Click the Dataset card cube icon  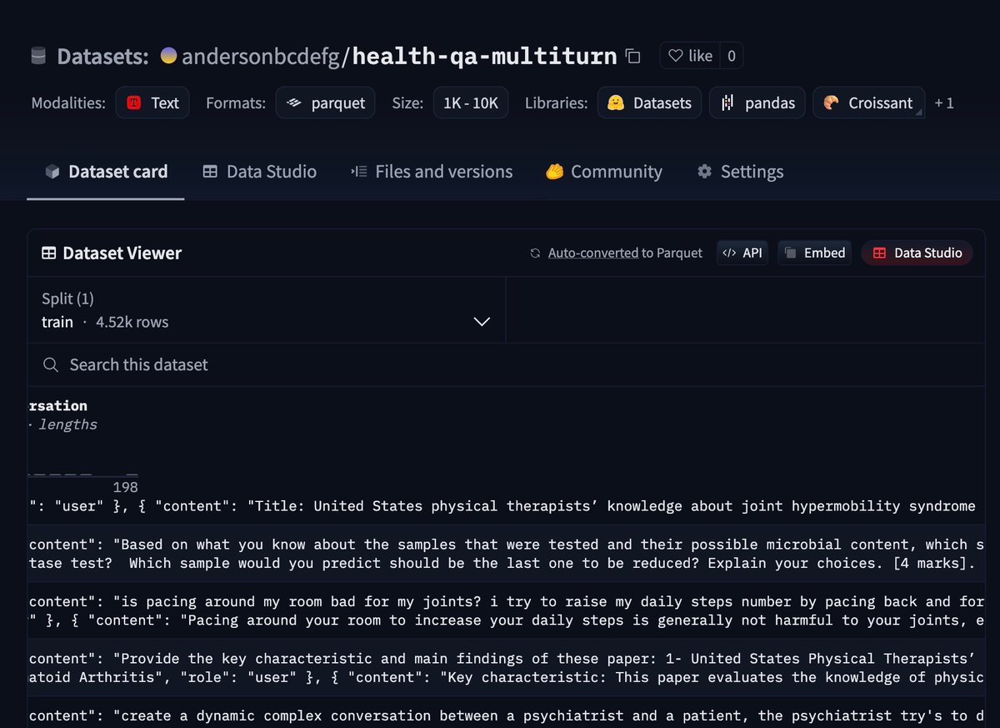pyautogui.click(x=52, y=172)
